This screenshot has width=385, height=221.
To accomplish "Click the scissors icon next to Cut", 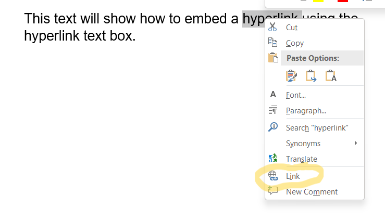I will click(272, 28).
